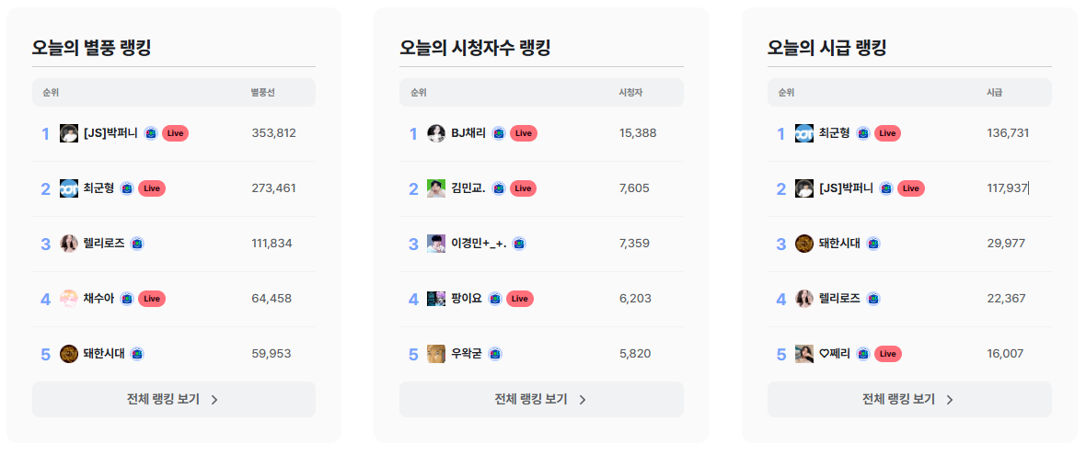Open 채수아 streamer name link
The image size is (1086, 455).
click(x=98, y=299)
